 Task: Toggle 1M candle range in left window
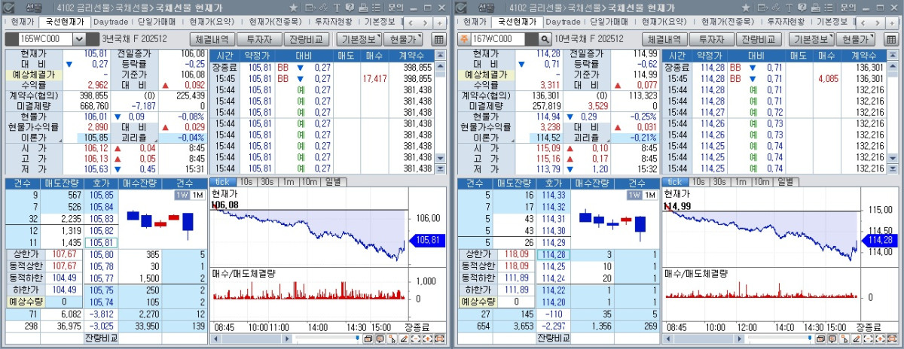(198, 196)
